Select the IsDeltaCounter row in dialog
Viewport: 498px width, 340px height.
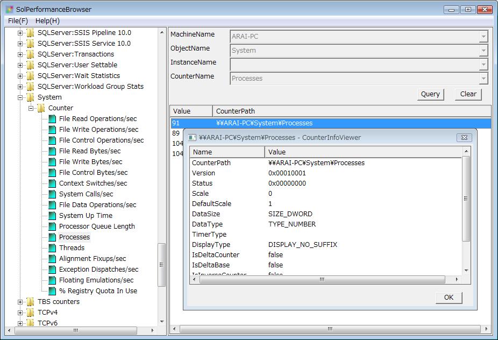326,255
